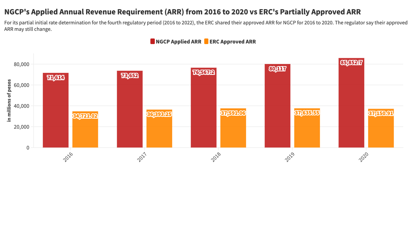Image resolution: width=412 pixels, height=235 pixels.
Task: Click the red NGCP Applied ARR legend swatch
Action: (152, 41)
